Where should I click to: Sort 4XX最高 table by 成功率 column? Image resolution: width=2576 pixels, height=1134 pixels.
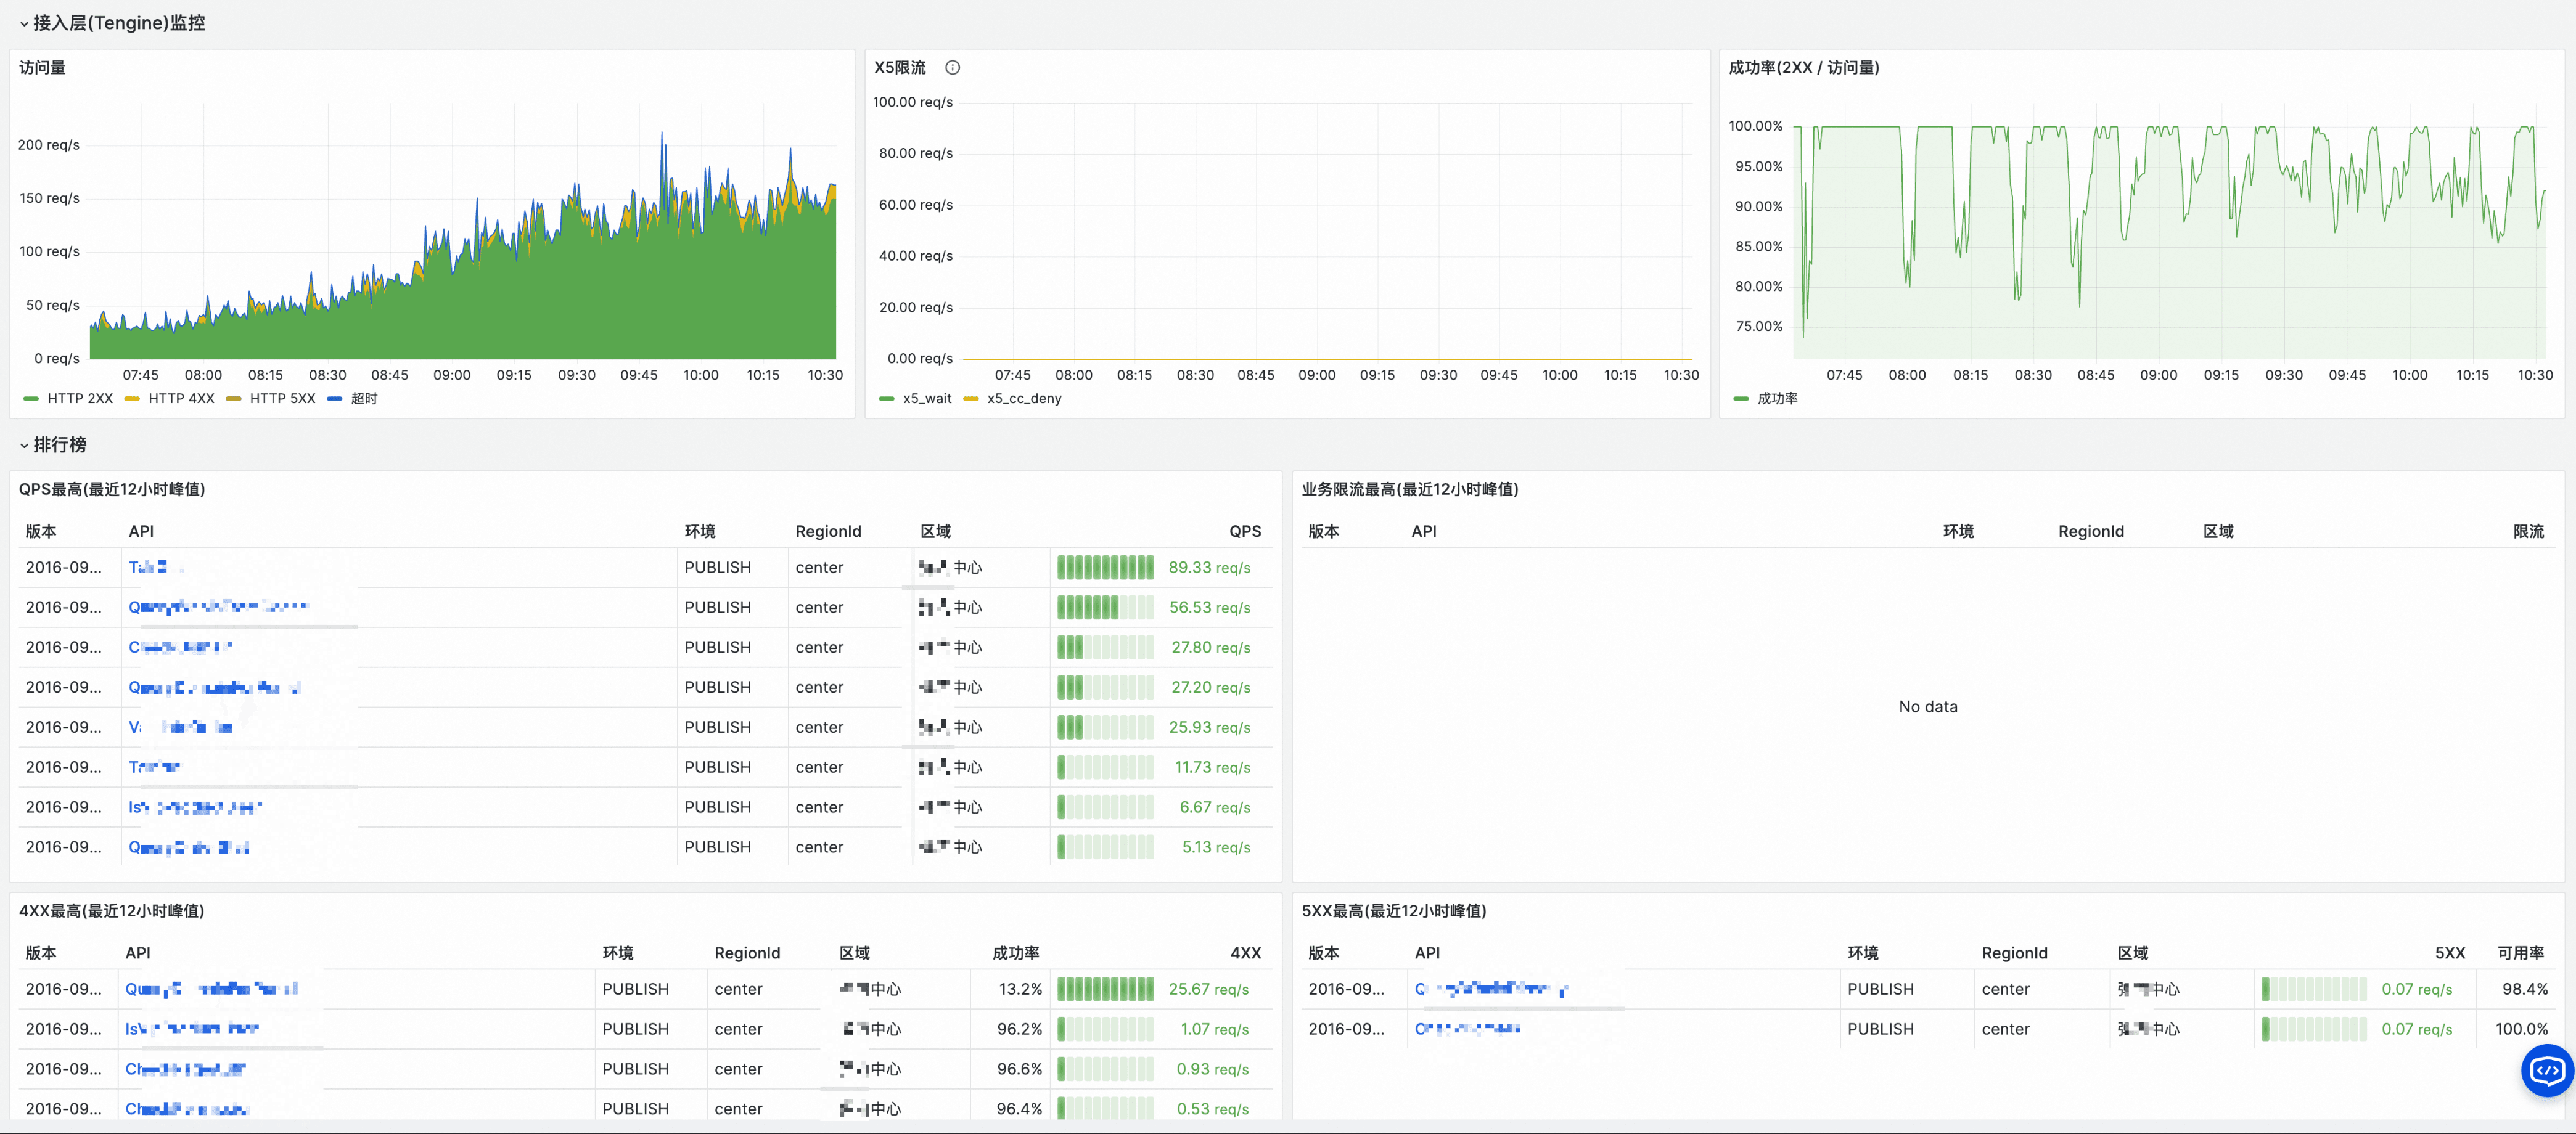point(1015,954)
